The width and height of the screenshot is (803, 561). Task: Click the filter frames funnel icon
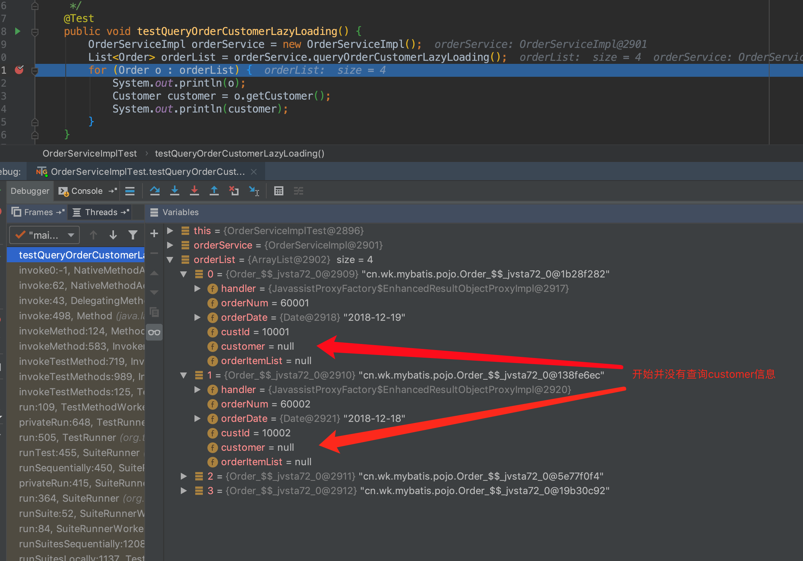(x=133, y=235)
